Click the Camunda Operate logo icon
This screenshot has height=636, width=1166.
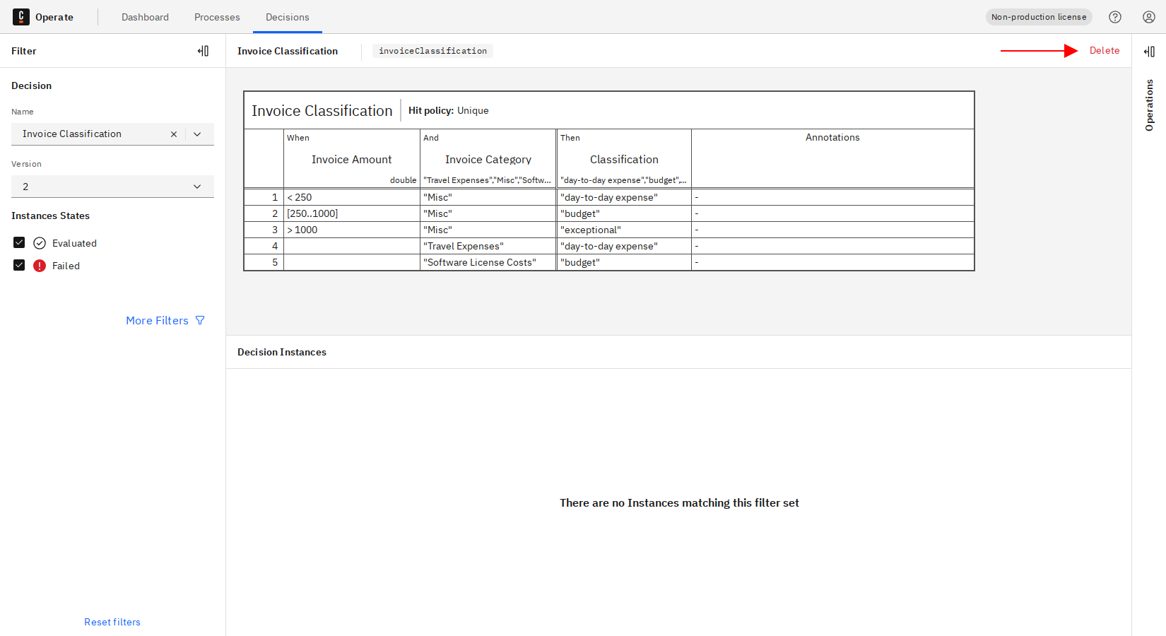pos(21,17)
